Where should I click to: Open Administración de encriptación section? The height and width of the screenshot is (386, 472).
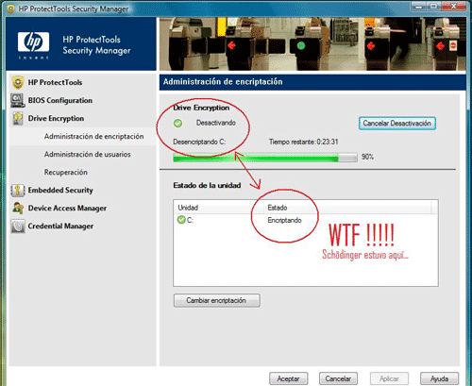tap(93, 136)
